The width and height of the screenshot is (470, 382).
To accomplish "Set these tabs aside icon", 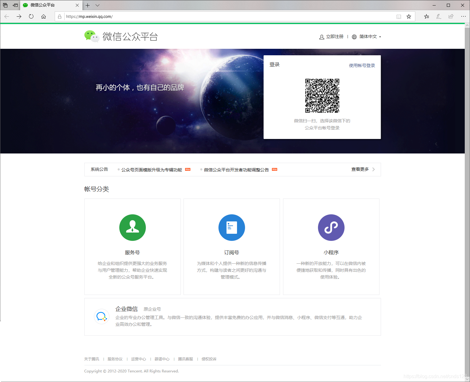I will (x=15, y=5).
